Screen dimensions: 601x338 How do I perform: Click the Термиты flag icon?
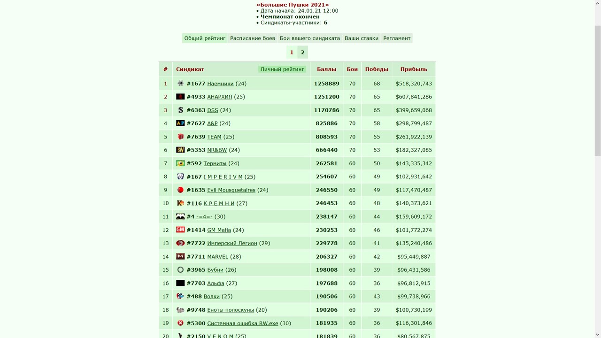click(180, 163)
